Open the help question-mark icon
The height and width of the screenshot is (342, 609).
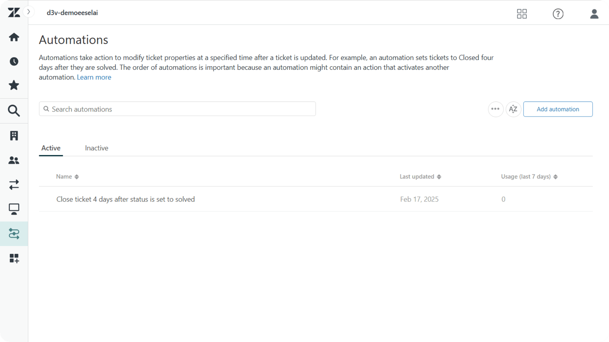tap(558, 14)
